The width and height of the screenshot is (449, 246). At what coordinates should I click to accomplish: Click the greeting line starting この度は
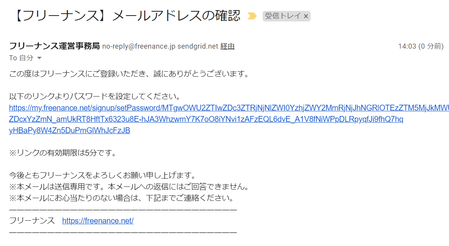129,74
